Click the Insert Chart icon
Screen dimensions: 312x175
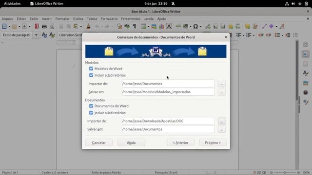(x=161, y=26)
